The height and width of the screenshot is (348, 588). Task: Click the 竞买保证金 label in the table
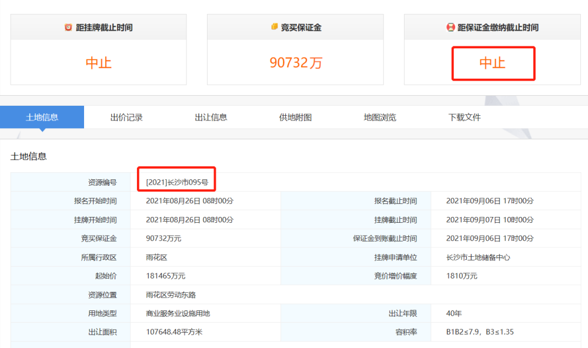[x=99, y=239]
